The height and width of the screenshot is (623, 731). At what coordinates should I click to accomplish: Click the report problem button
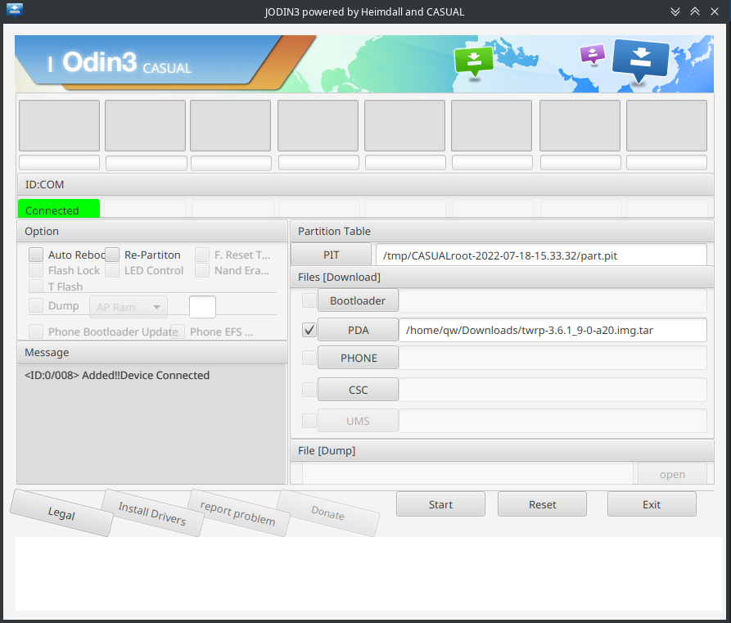point(237,513)
